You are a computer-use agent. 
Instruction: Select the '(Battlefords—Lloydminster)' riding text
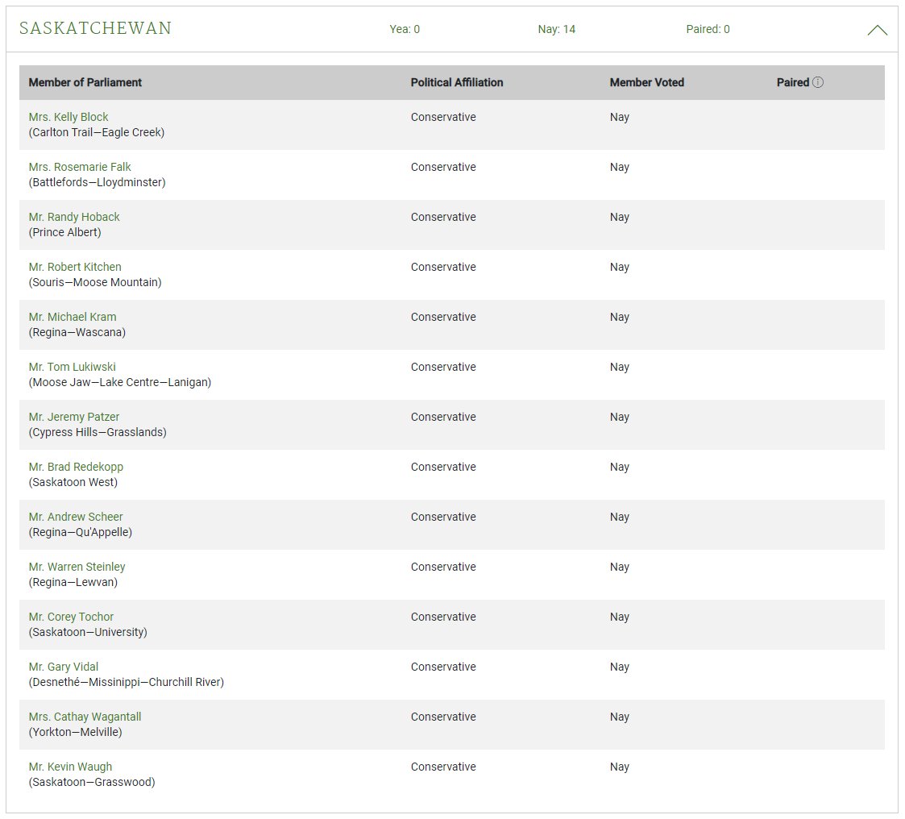click(97, 182)
